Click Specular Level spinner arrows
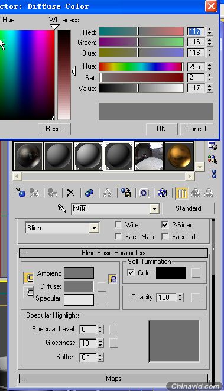This screenshot has width=224, height=391. click(100, 330)
